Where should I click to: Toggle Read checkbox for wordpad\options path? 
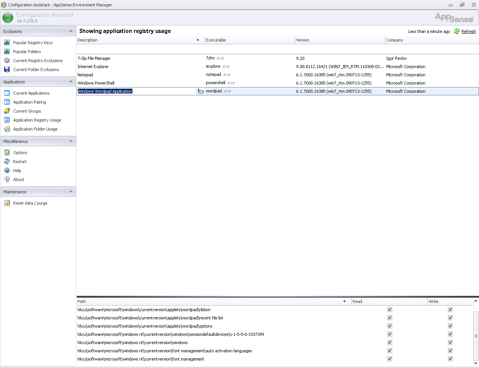coord(390,326)
